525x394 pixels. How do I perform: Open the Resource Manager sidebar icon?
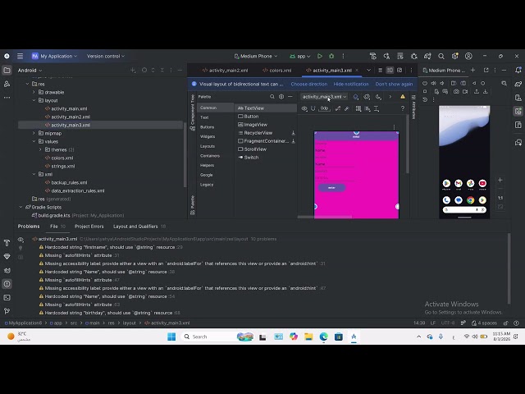pos(7,84)
